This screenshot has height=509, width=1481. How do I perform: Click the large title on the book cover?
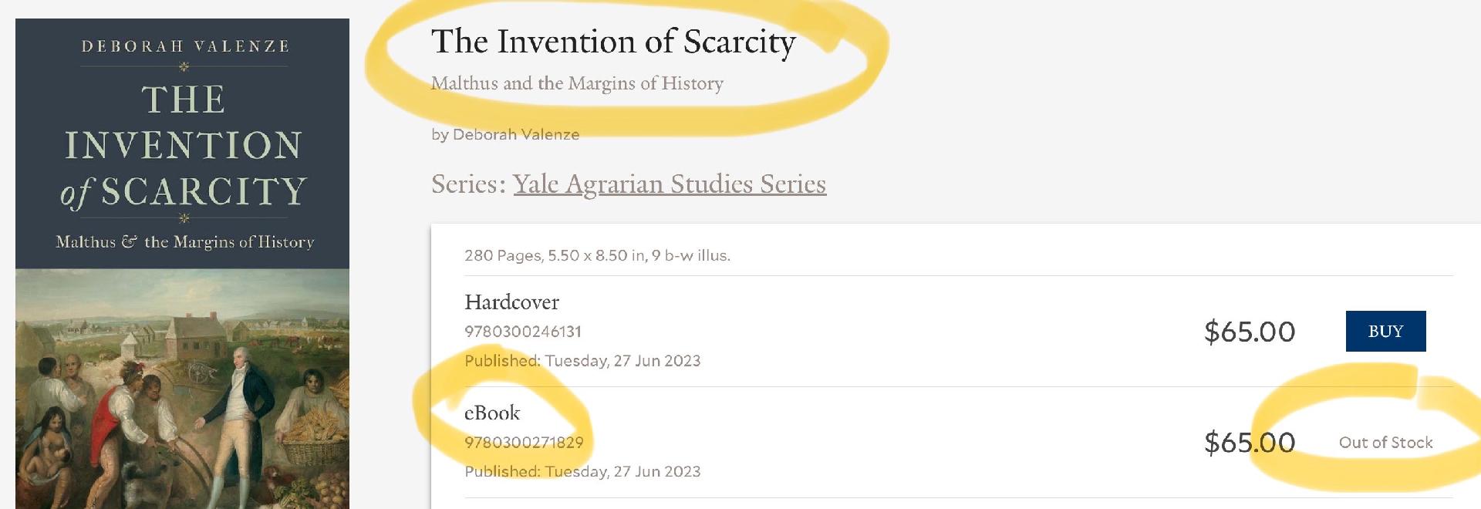click(x=184, y=147)
